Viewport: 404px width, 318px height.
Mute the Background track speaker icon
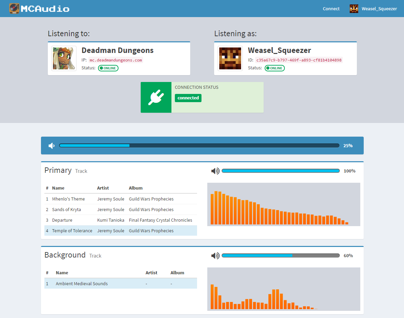click(215, 255)
